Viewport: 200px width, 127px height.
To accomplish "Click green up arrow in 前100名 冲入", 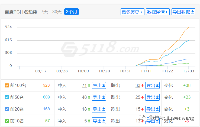I will pos(89,86).
